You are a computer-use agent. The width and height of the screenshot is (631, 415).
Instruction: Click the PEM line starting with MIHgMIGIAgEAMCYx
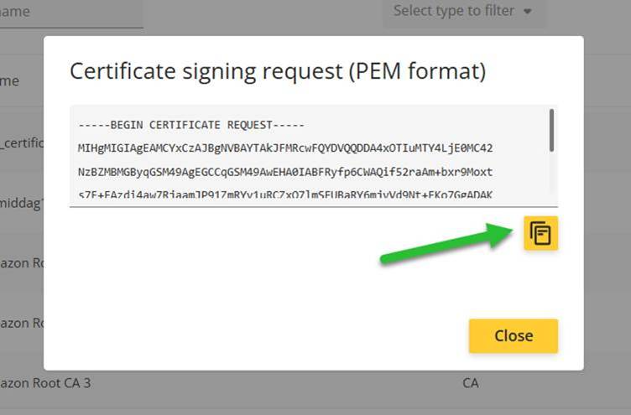coord(285,148)
